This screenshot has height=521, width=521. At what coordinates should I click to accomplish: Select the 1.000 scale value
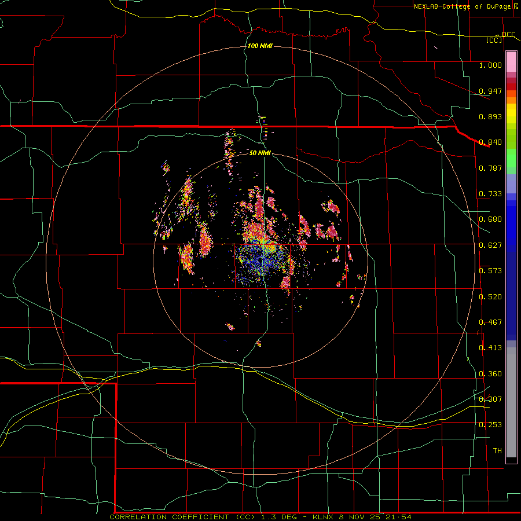490,65
